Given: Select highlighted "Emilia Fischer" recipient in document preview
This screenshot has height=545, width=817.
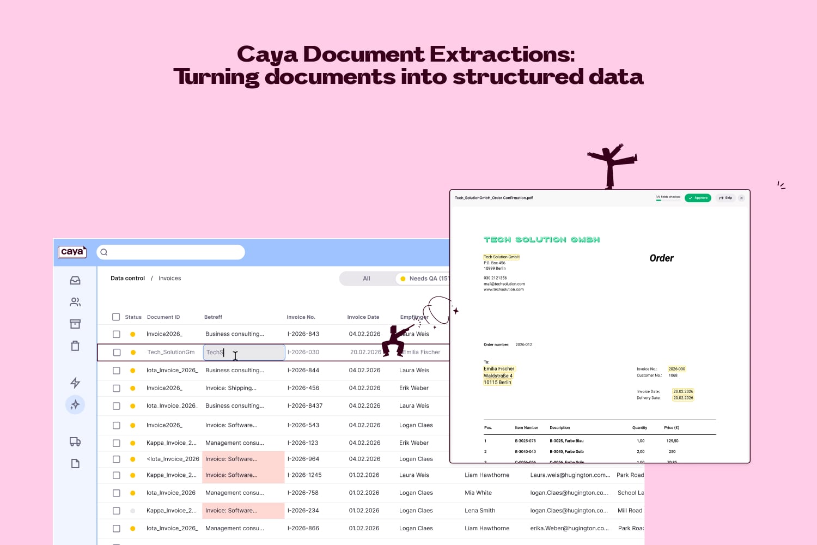Looking at the screenshot, I should tap(499, 369).
